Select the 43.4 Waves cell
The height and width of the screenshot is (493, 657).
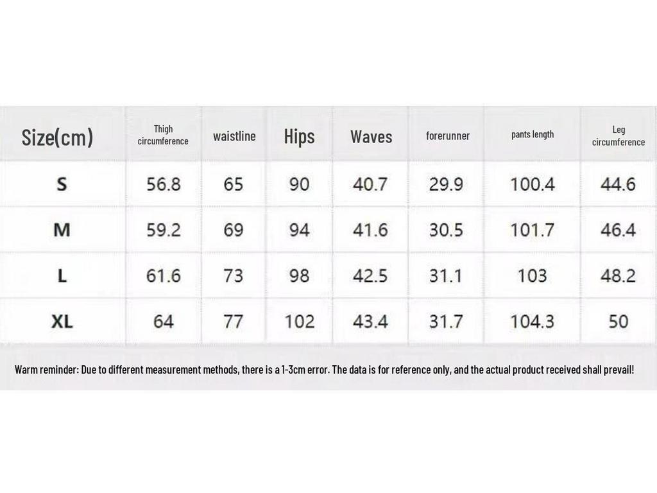(x=370, y=322)
